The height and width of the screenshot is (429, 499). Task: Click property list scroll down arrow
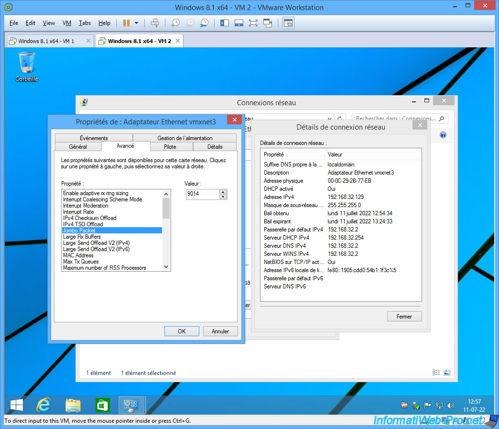point(166,267)
